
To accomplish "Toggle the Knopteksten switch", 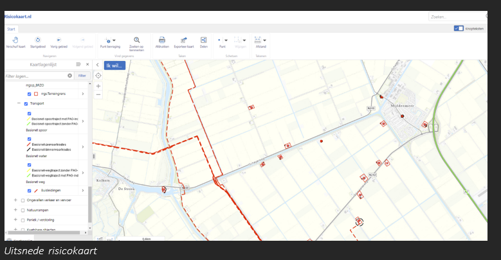I will click(x=459, y=28).
